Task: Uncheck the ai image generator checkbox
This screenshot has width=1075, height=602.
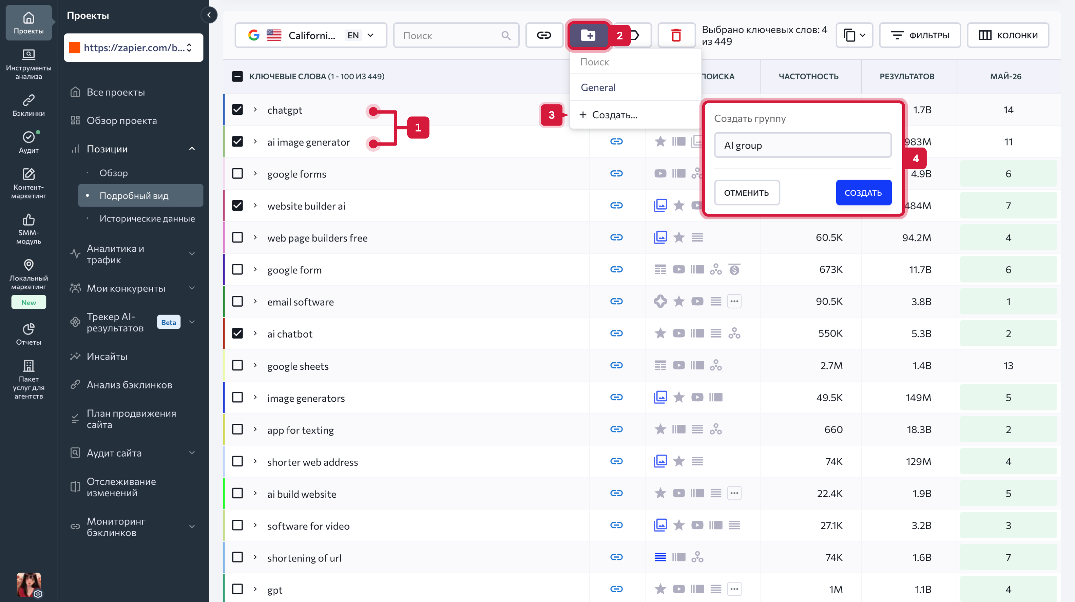Action: pos(237,142)
